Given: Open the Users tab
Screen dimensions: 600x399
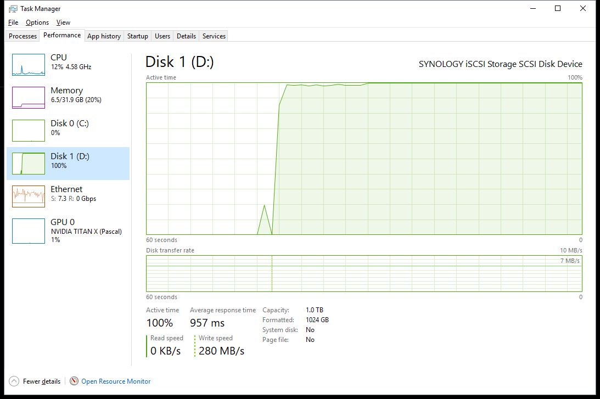Looking at the screenshot, I should pos(162,36).
